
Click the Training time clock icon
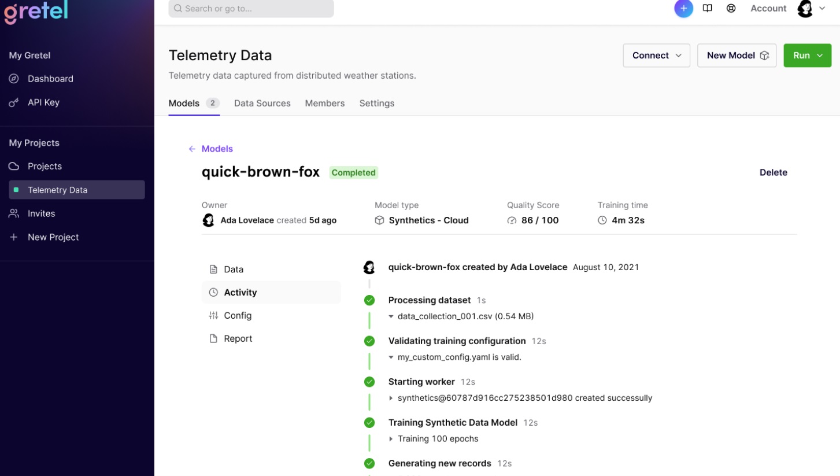click(x=602, y=220)
